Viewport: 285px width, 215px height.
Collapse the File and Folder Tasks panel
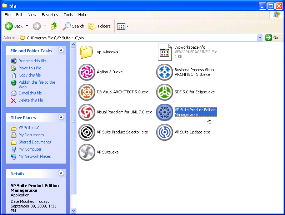coord(61,50)
